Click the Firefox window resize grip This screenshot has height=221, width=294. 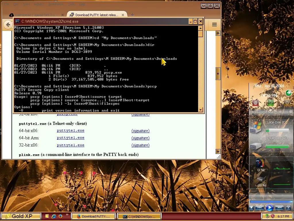[x=218, y=157]
